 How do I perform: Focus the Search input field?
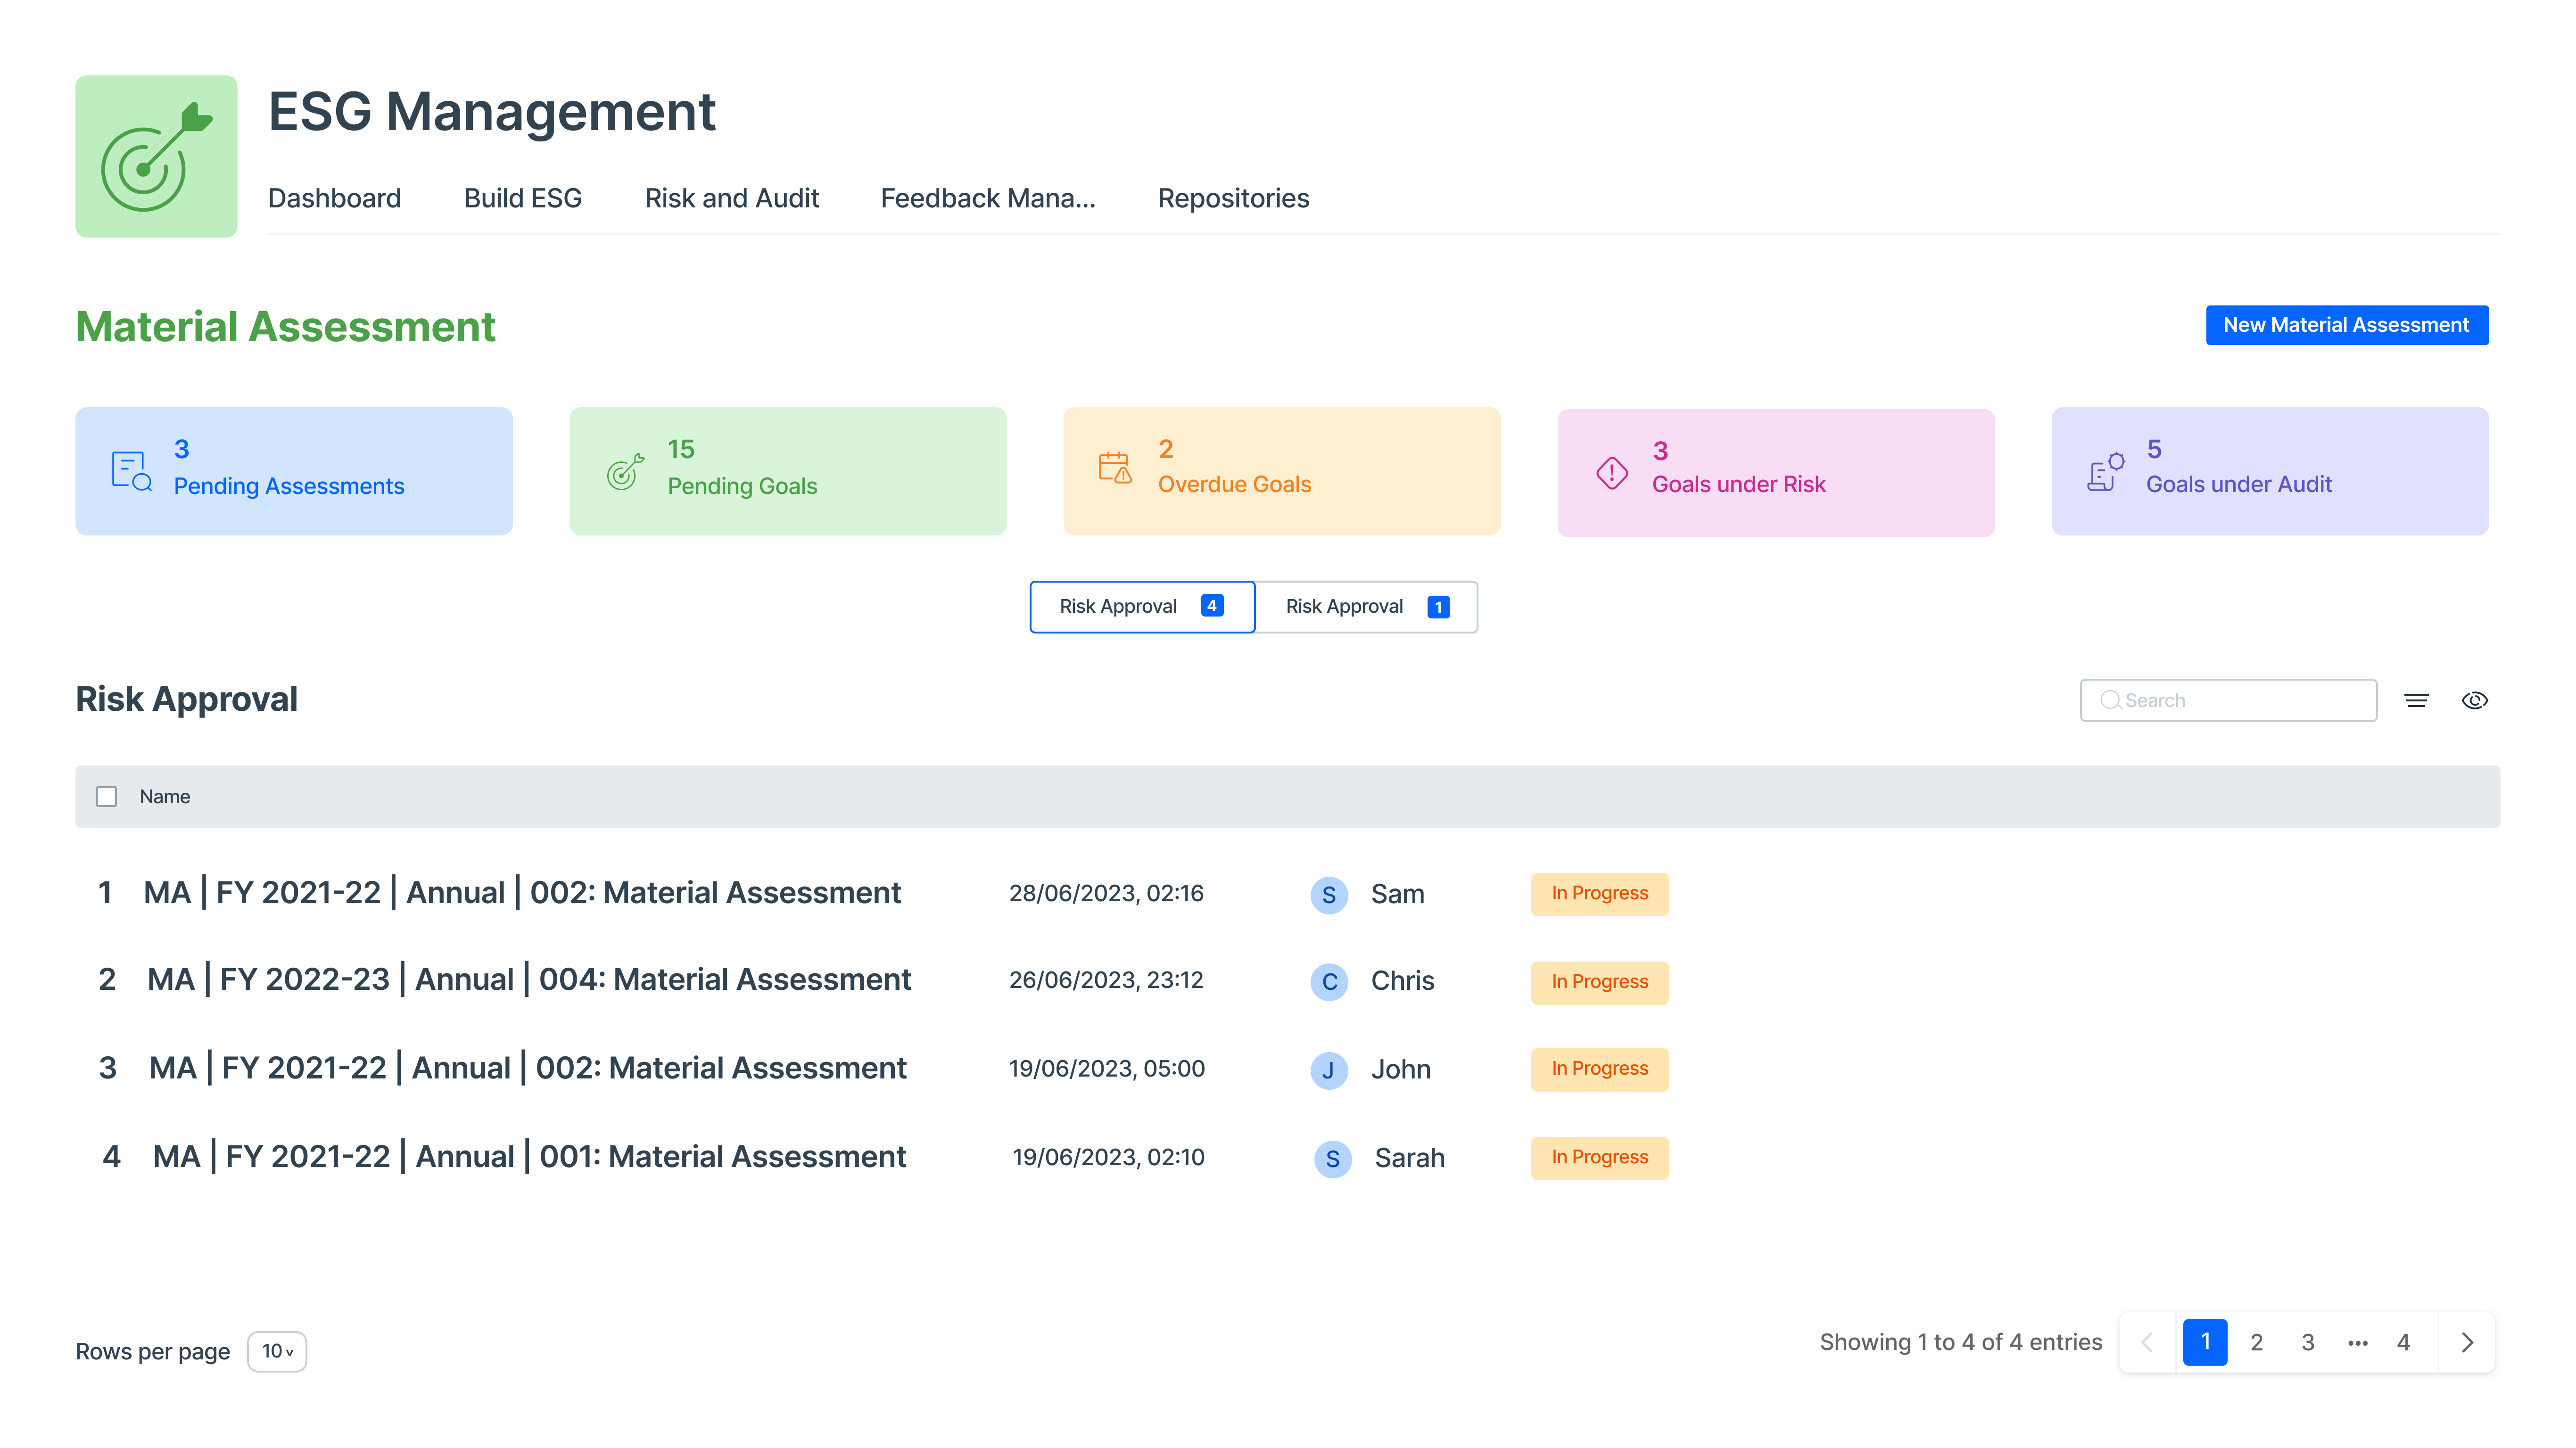[2228, 700]
